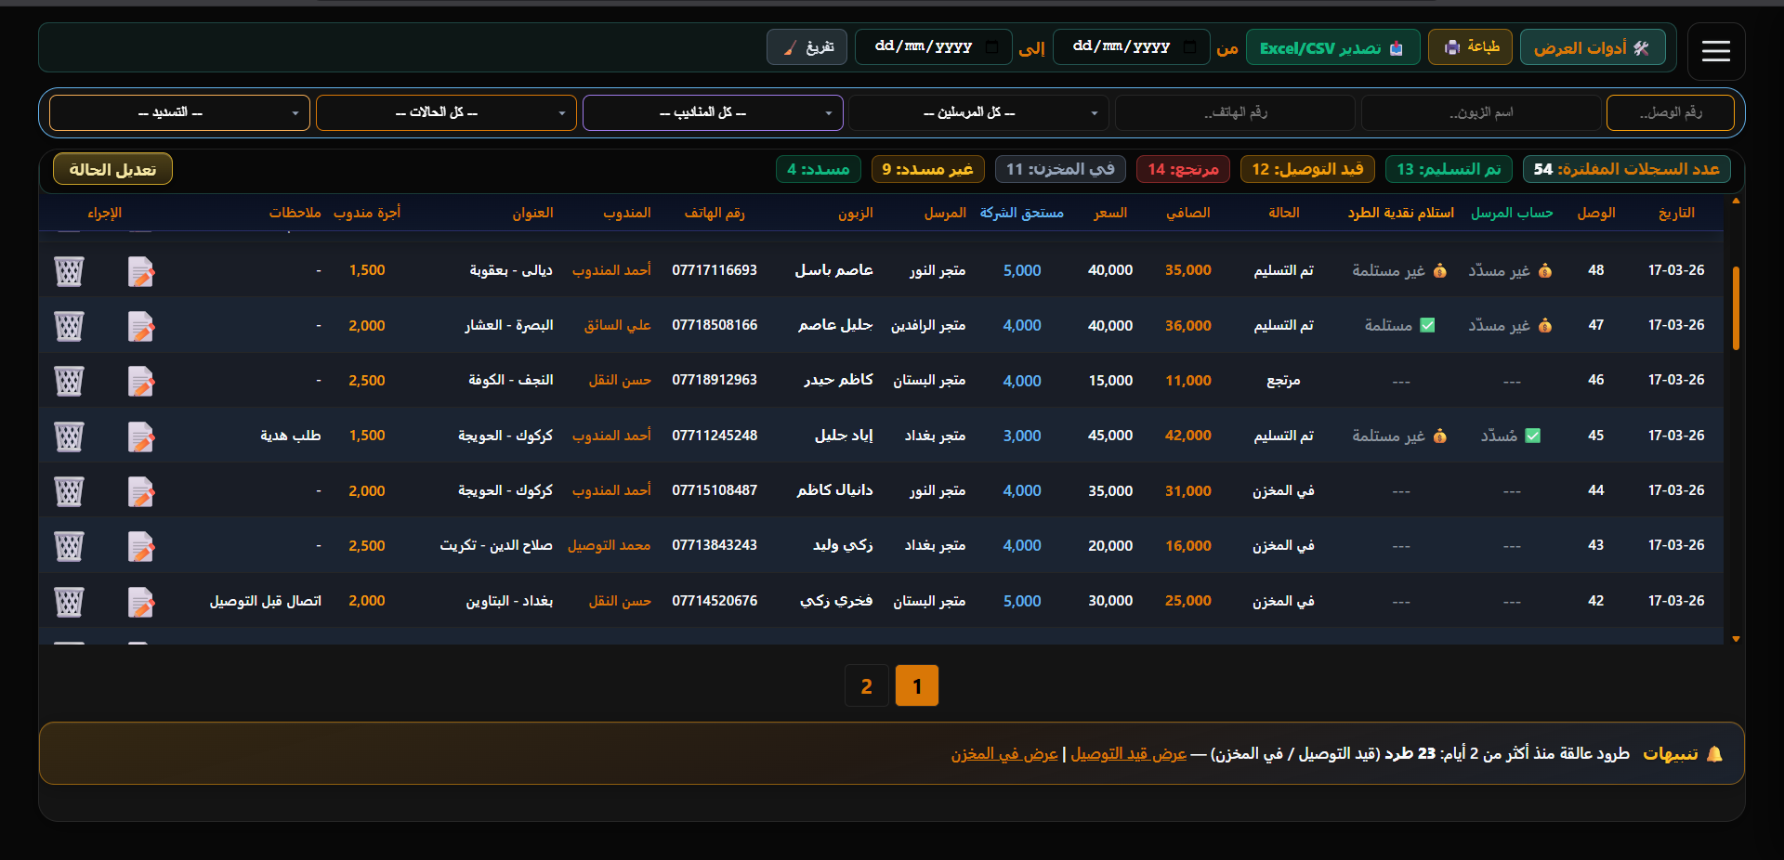Click the edit icon for receipt 42

(x=140, y=602)
